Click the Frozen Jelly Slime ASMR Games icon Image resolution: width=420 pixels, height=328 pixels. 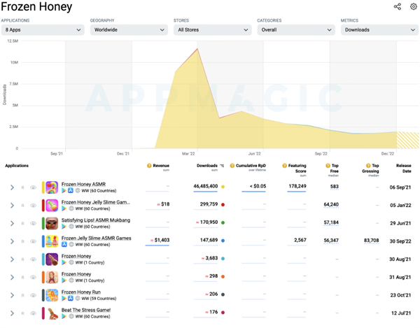point(52,241)
